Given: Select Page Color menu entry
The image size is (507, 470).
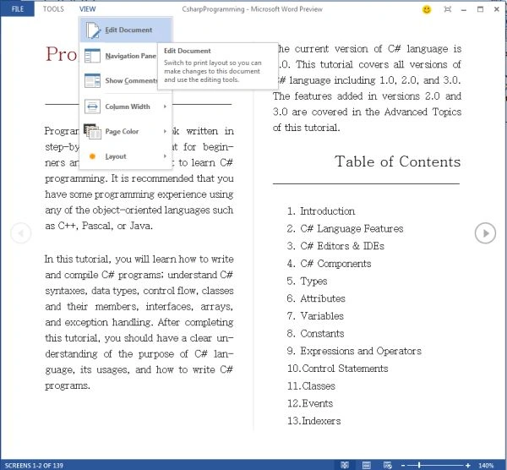Looking at the screenshot, I should click(126, 131).
